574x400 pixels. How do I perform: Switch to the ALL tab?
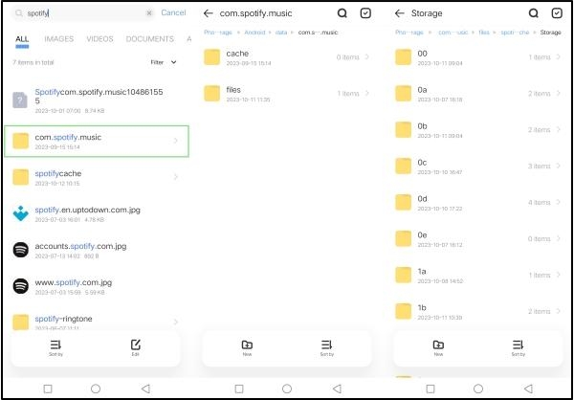[x=22, y=39]
